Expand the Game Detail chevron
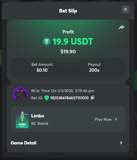The width and height of the screenshot is (137, 160). [121, 143]
